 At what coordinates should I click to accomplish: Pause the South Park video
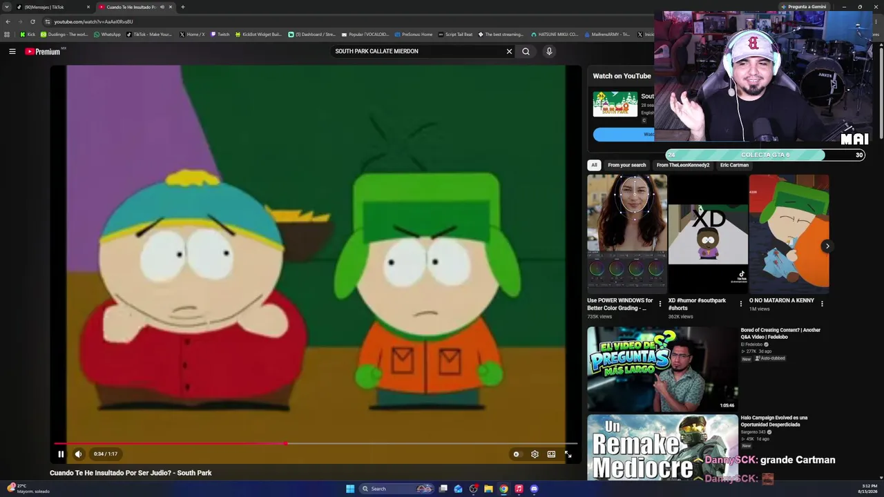pyautogui.click(x=61, y=454)
